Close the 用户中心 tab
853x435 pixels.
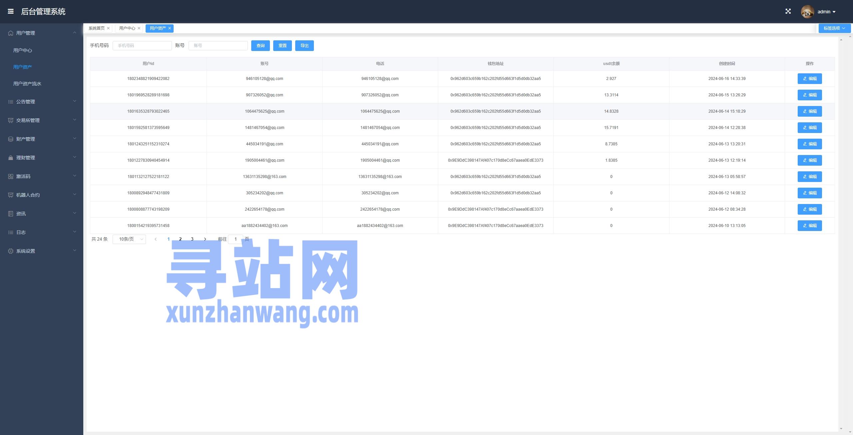139,28
